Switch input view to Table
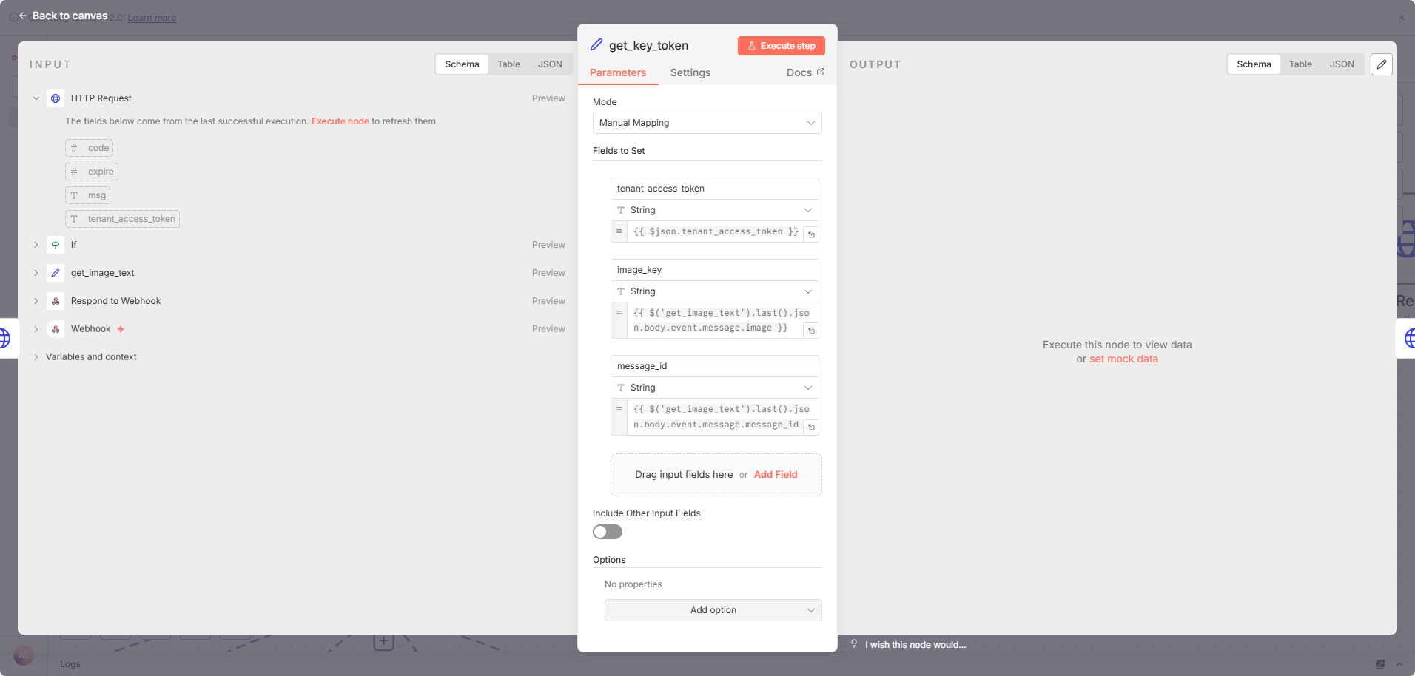The width and height of the screenshot is (1415, 676). pyautogui.click(x=508, y=64)
